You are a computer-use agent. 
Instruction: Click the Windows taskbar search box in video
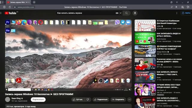[19, 90]
